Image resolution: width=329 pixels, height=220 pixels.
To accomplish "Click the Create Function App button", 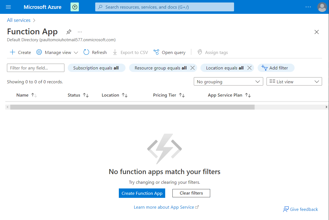I will tap(142, 193).
